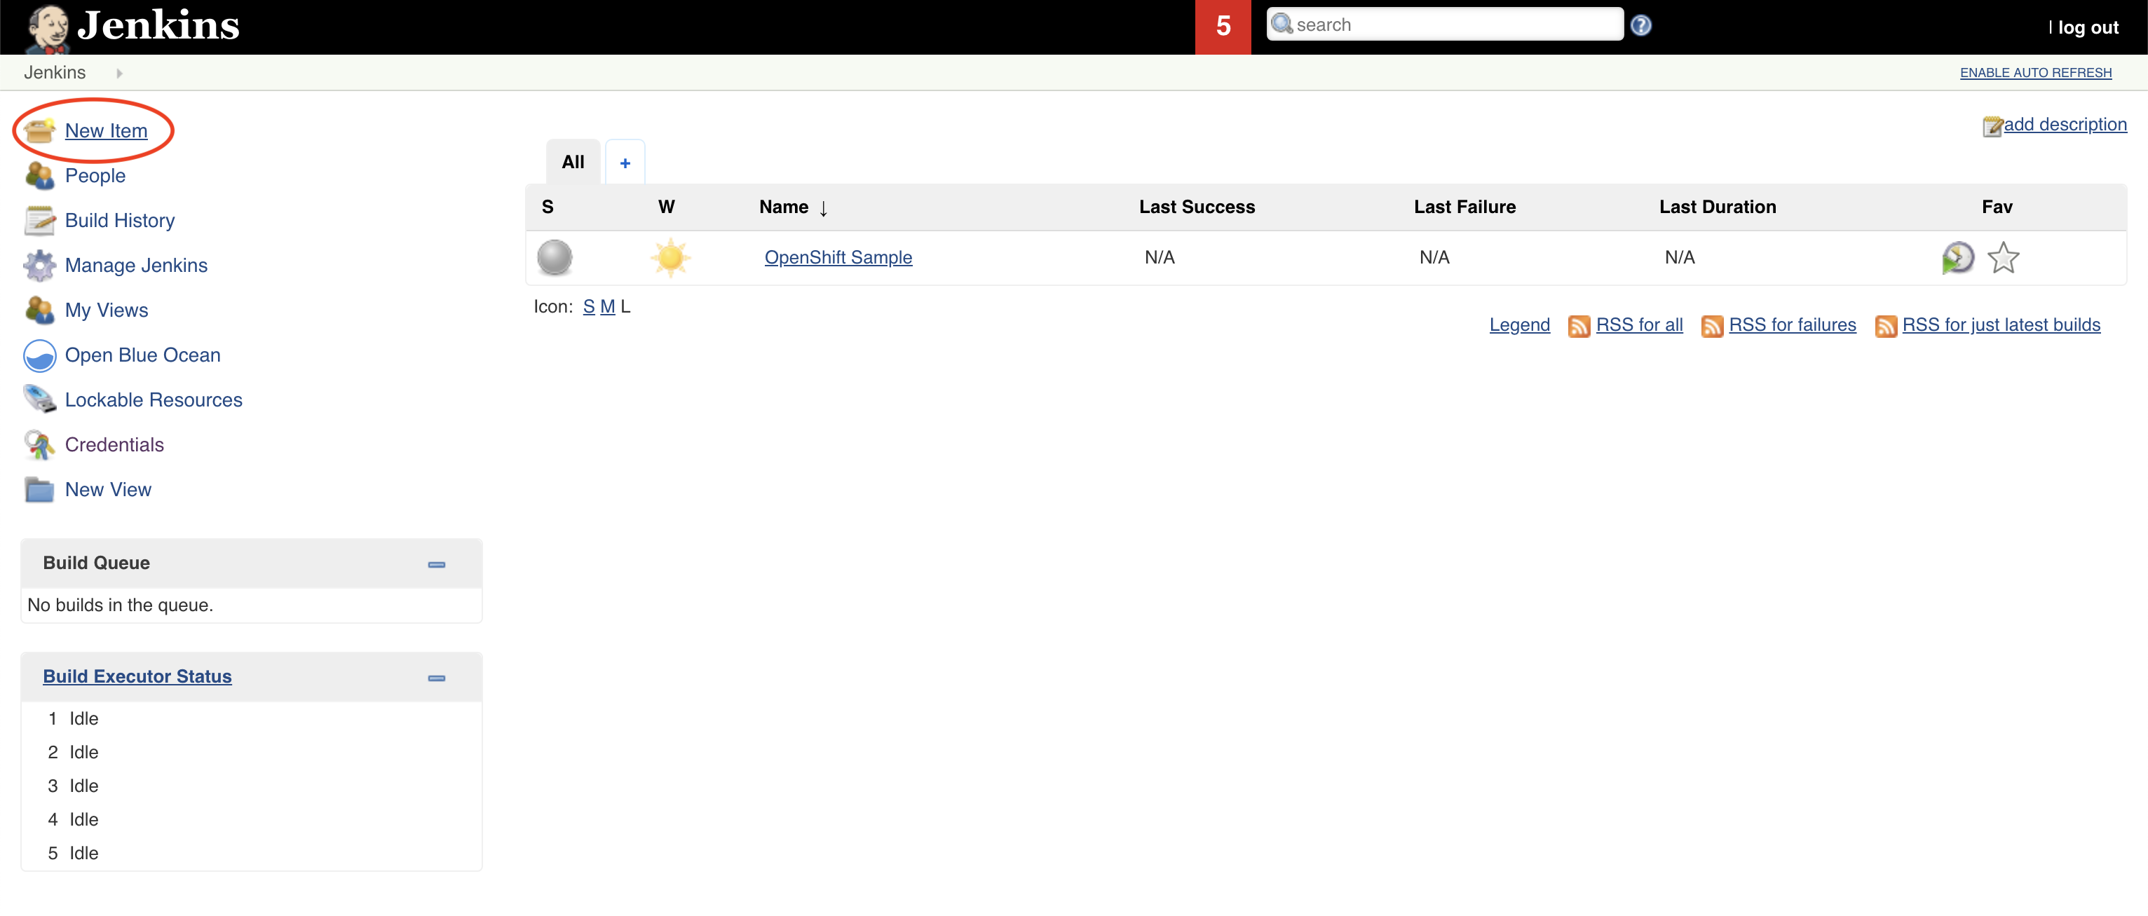Select the All view tab

pos(573,162)
